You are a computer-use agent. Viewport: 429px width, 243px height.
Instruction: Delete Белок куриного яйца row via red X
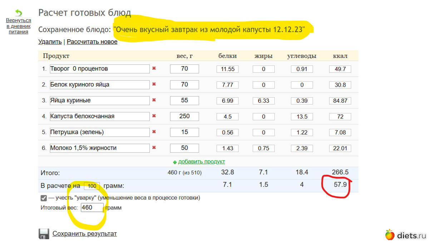tap(154, 84)
